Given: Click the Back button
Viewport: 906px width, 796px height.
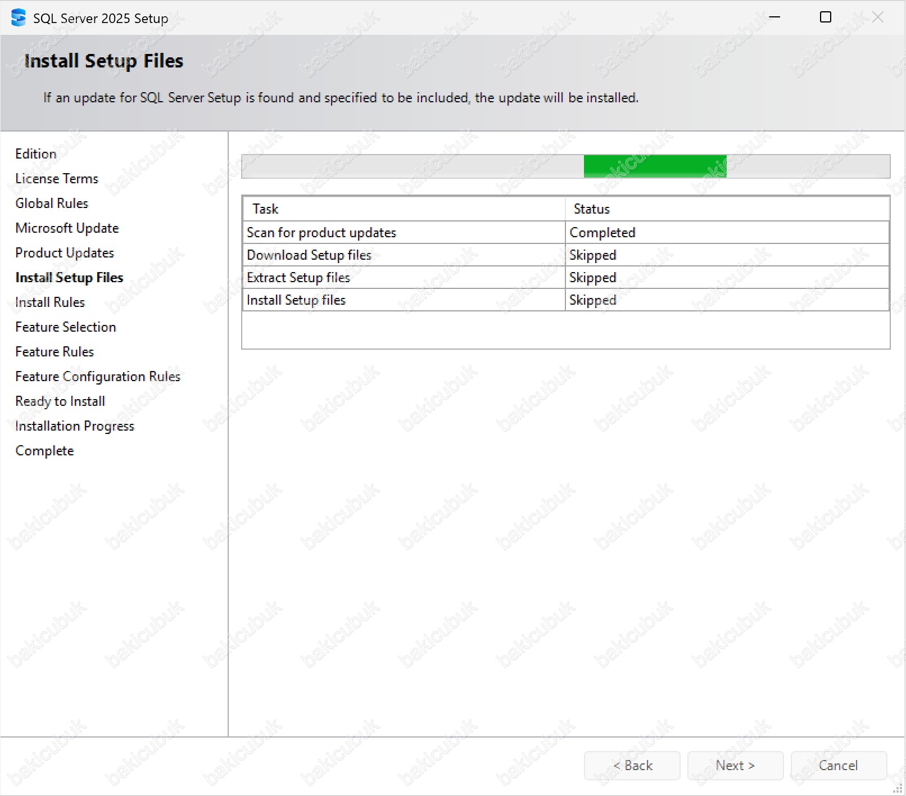Looking at the screenshot, I should click(x=632, y=765).
